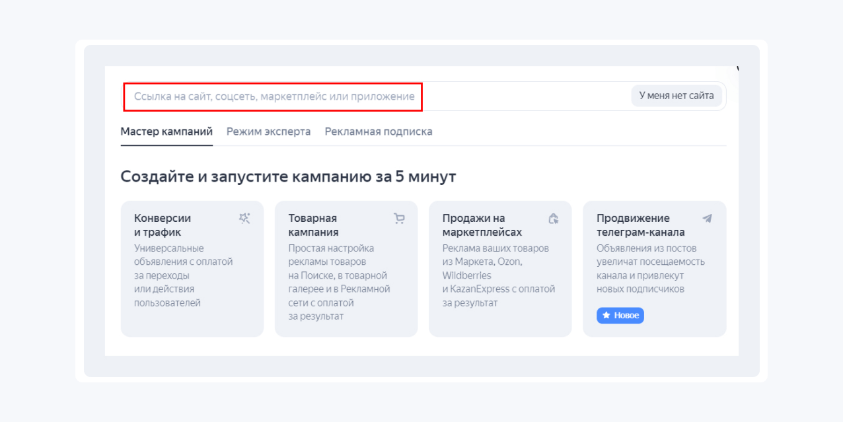Click the text "Реклама ваших товаров из Маркета, Ozon"
843x422 pixels.
click(495, 255)
